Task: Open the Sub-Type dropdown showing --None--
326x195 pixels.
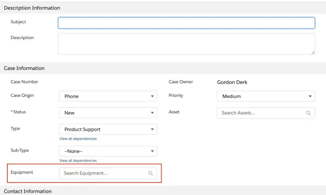Action: (108, 151)
